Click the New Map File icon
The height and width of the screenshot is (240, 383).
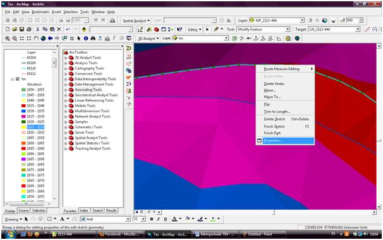coord(8,29)
